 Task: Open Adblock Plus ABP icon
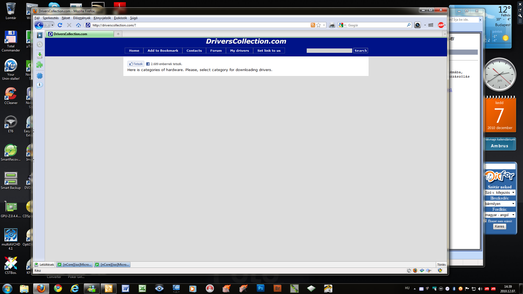tap(441, 25)
